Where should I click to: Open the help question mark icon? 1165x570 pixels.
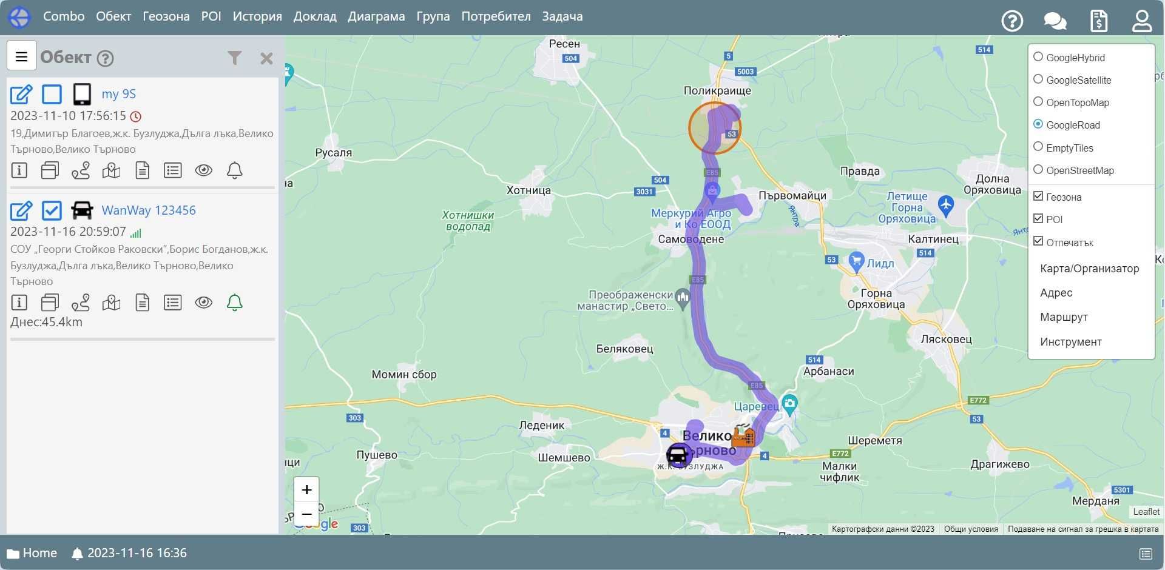(1012, 21)
